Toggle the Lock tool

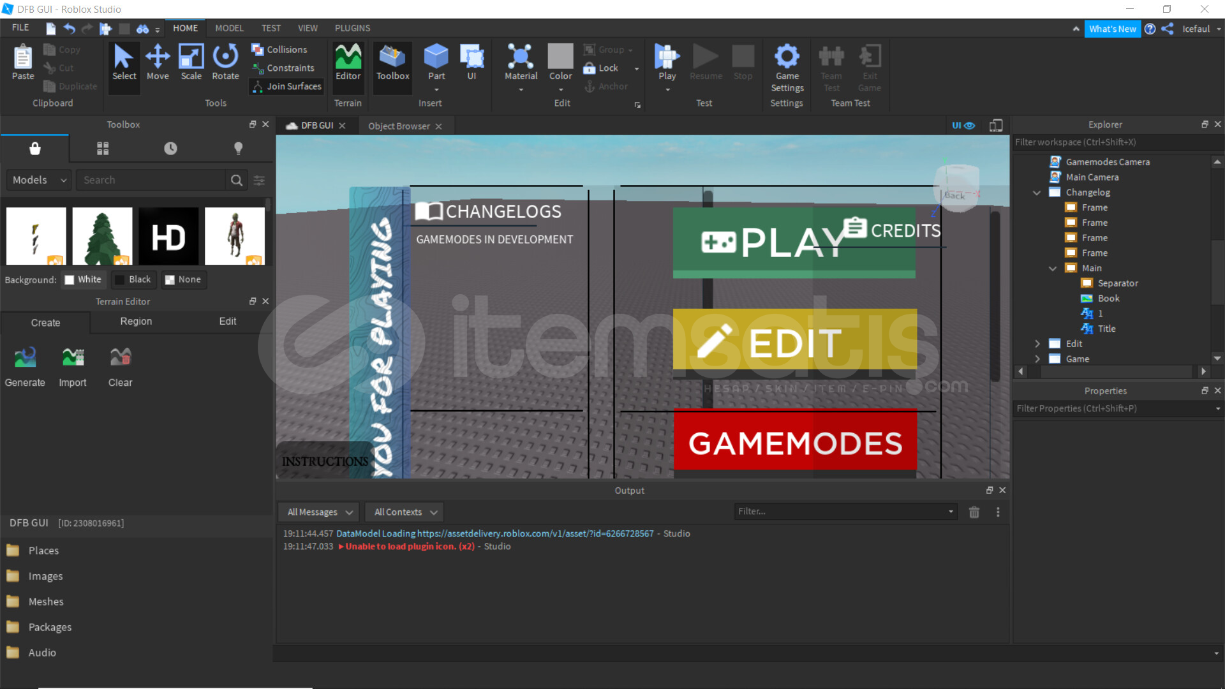(601, 68)
